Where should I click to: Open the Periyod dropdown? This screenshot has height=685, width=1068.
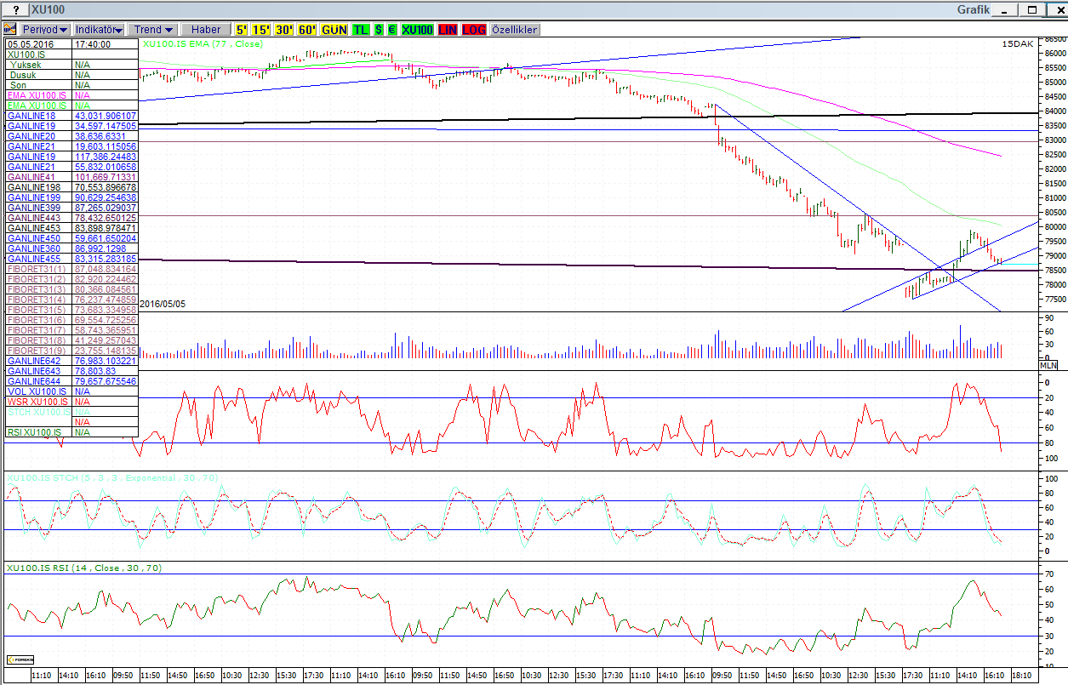(x=46, y=29)
